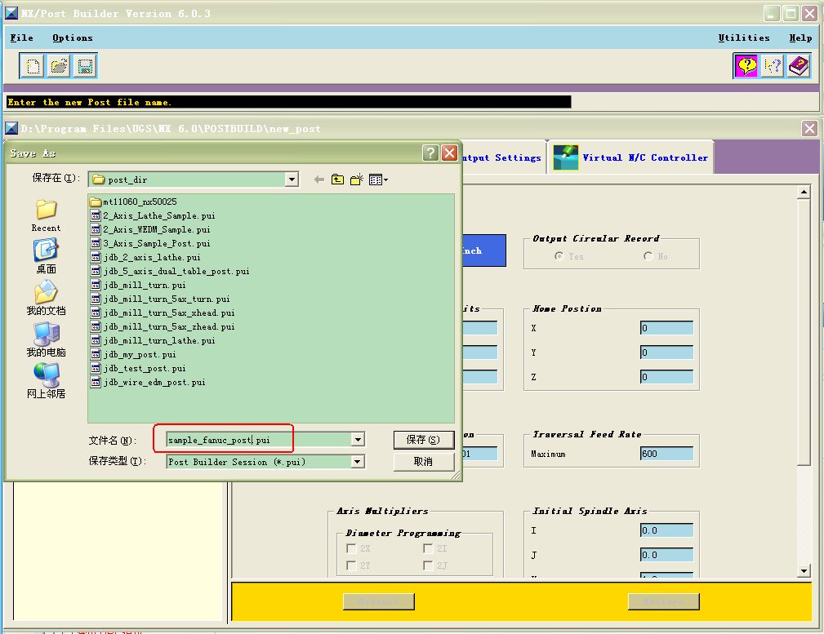The image size is (824, 634).
Task: Toggle the 2Y diameter programming checkbox
Action: pos(351,565)
